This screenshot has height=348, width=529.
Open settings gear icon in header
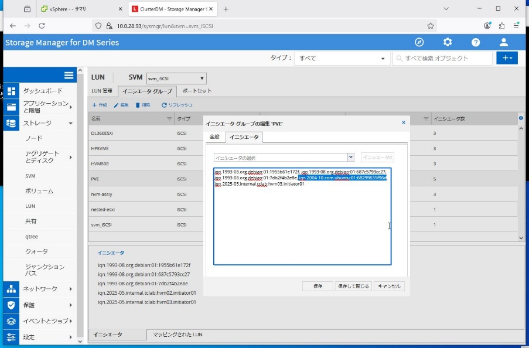tap(448, 42)
